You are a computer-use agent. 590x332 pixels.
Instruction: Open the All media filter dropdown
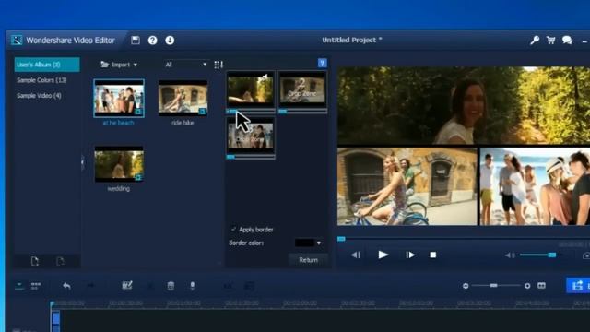[x=186, y=65]
